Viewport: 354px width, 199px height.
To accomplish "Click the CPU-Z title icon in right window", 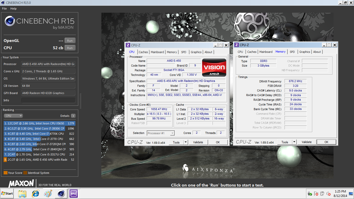I will [x=237, y=45].
